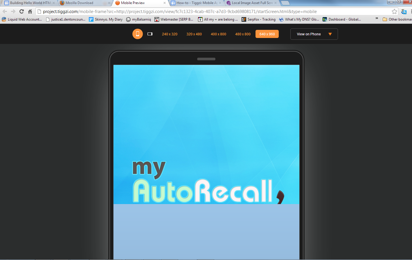Bookmark page with star icon

point(394,12)
